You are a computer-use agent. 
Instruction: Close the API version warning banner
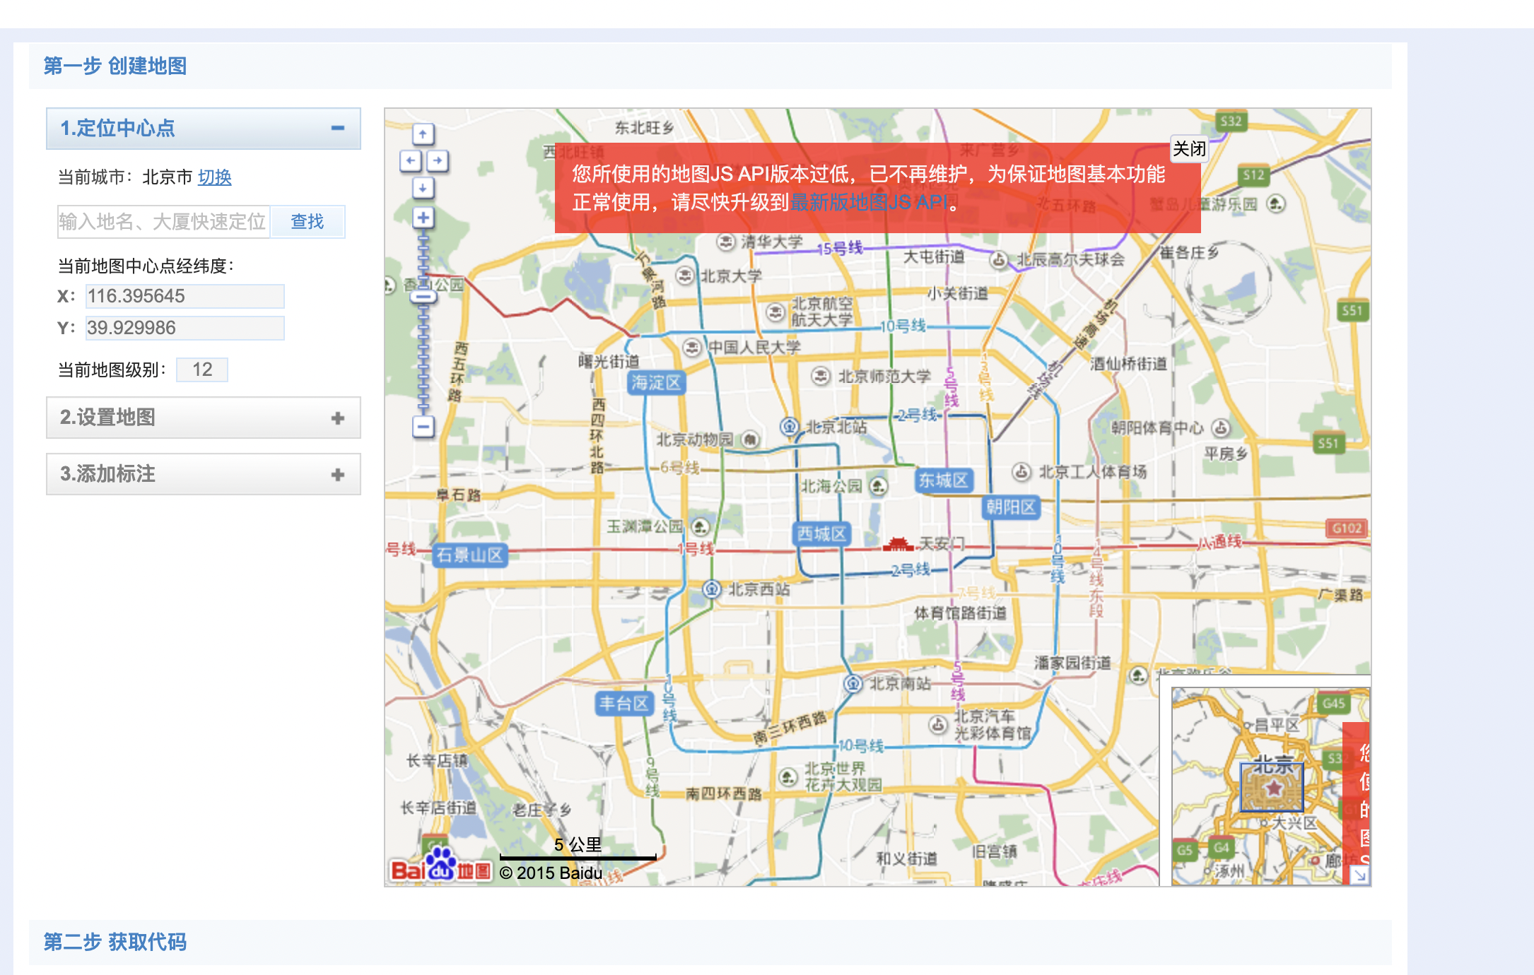tap(1189, 149)
